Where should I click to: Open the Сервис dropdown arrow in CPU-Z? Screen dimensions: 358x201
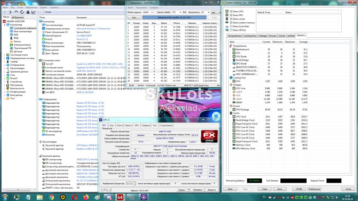(x=188, y=189)
